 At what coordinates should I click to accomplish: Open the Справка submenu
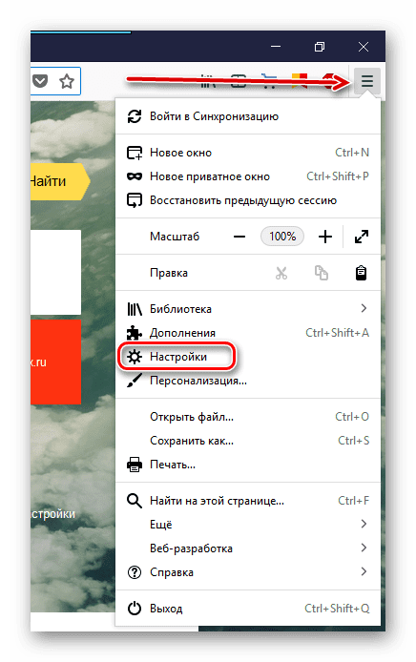point(248,572)
